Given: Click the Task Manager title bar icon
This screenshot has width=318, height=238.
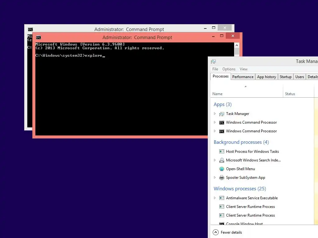Looking at the screenshot, I should point(213,61).
